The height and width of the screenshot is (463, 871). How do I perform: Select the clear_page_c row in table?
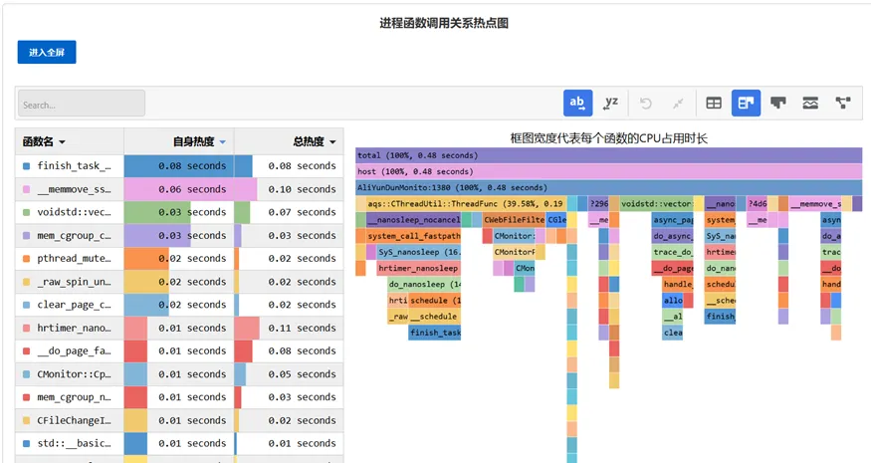(179, 305)
